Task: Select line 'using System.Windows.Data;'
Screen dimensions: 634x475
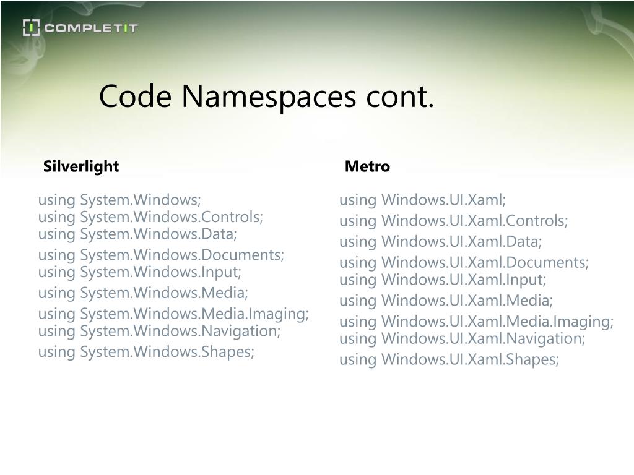Action: (x=137, y=234)
